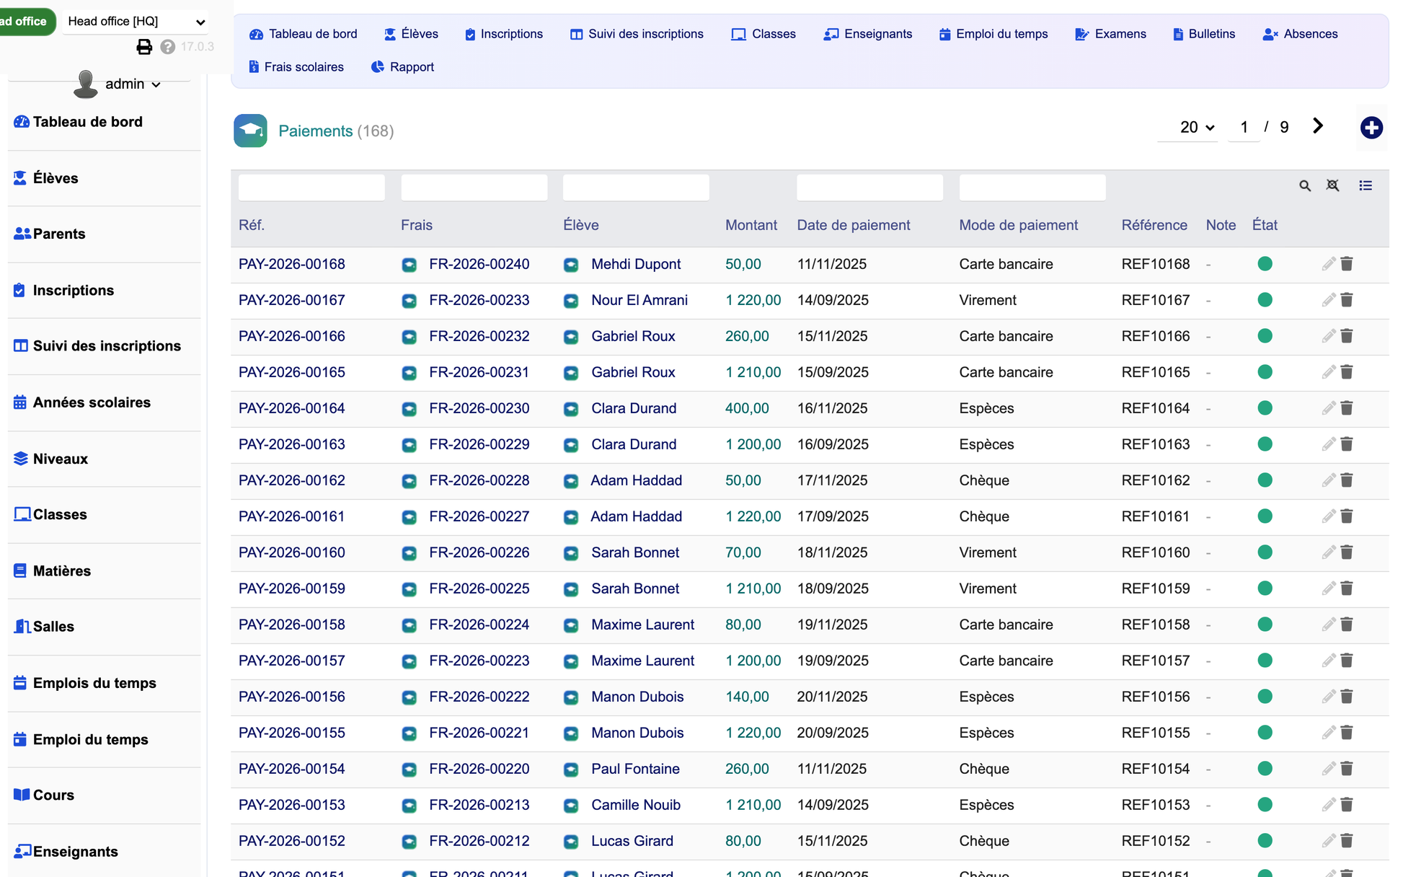1403x877 pixels.
Task: Delete payment PAY-2026-00154 with the trash icon
Action: pos(1347,769)
